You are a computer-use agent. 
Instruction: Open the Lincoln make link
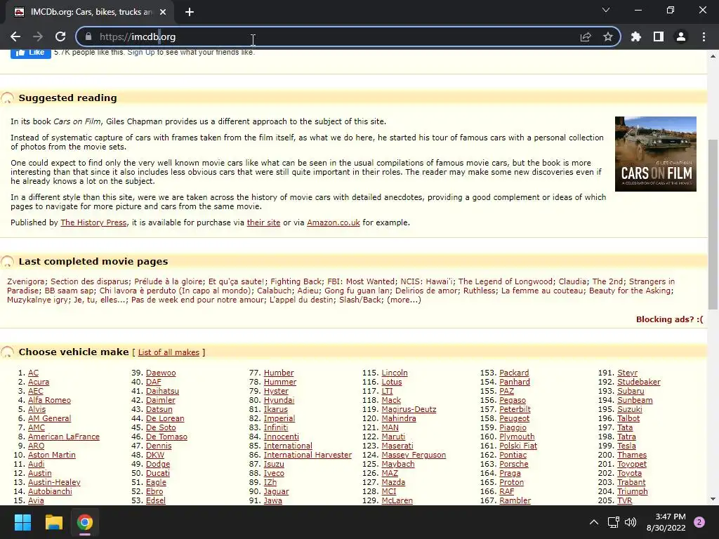[x=395, y=373]
